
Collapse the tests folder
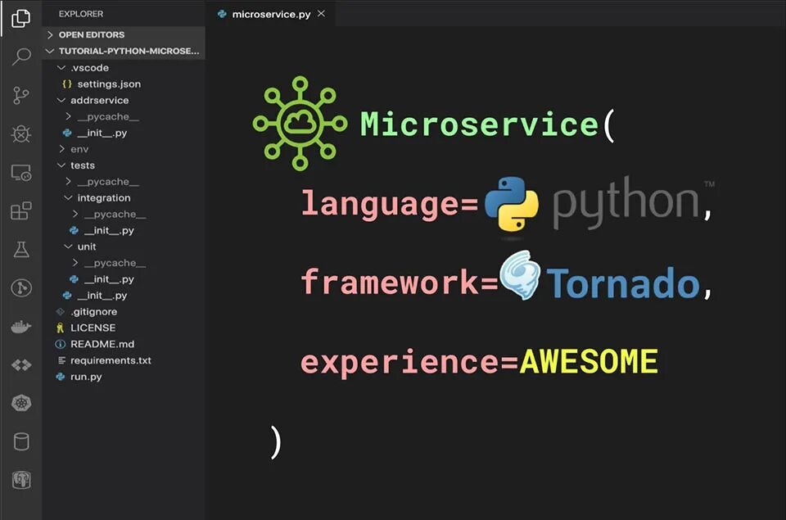(124, 165)
